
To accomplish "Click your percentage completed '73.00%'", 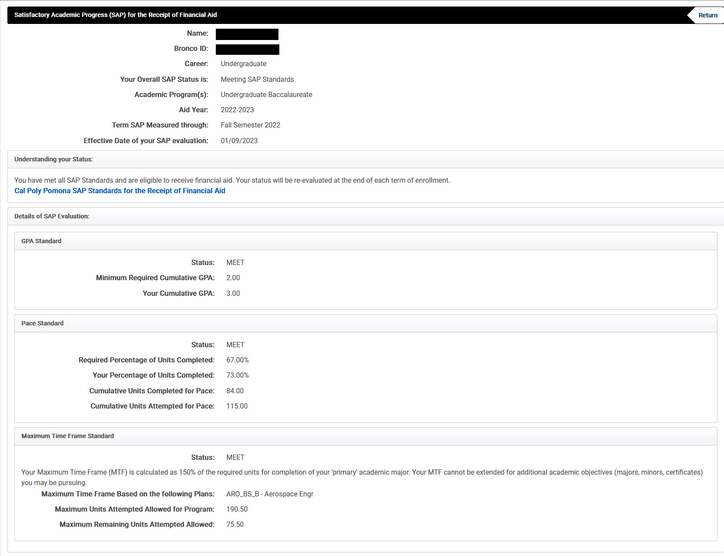I will click(x=238, y=375).
